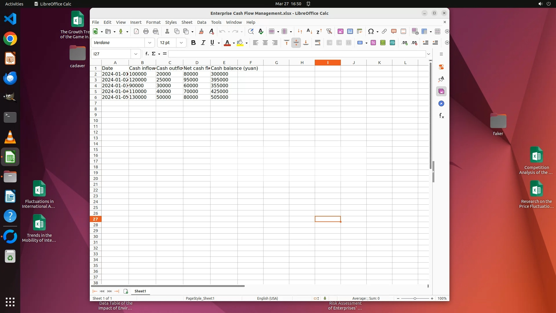Expand the Name Box cell reference dropdown
The image size is (556, 313).
coord(136,54)
